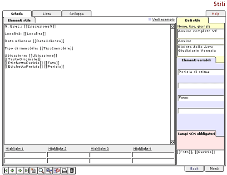Screen dimensions: 227x175
Task: Jump to the last record
Action: click(27, 170)
